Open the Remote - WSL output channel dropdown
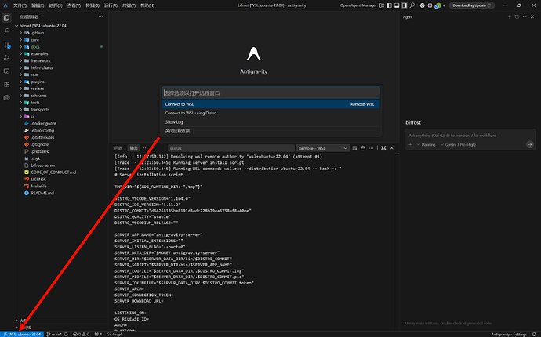 [322, 148]
